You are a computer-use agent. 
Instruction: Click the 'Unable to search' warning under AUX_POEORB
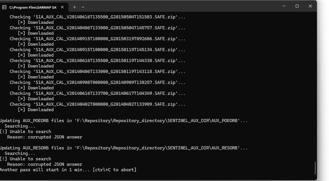coord(26,132)
